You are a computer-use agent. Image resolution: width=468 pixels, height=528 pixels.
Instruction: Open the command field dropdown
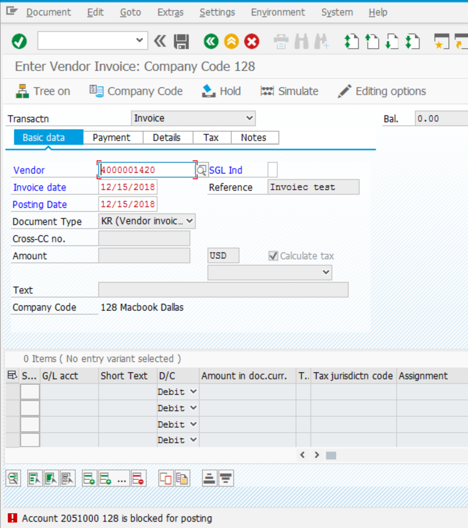pos(139,40)
